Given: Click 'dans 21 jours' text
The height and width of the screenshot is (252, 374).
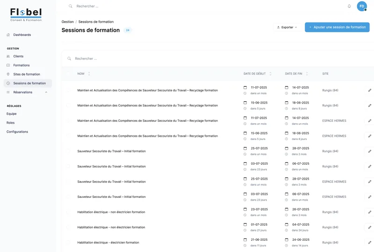Looking at the screenshot, I should pos(259,231).
